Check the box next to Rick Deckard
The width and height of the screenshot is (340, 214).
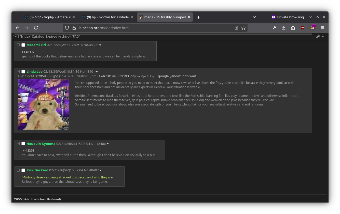23,170
